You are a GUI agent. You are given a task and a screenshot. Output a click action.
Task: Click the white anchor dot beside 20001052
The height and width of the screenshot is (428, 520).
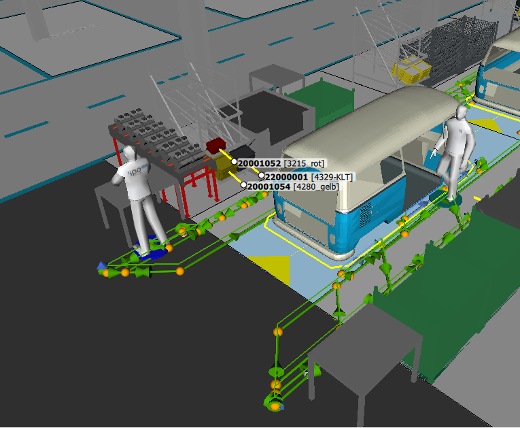(x=234, y=163)
